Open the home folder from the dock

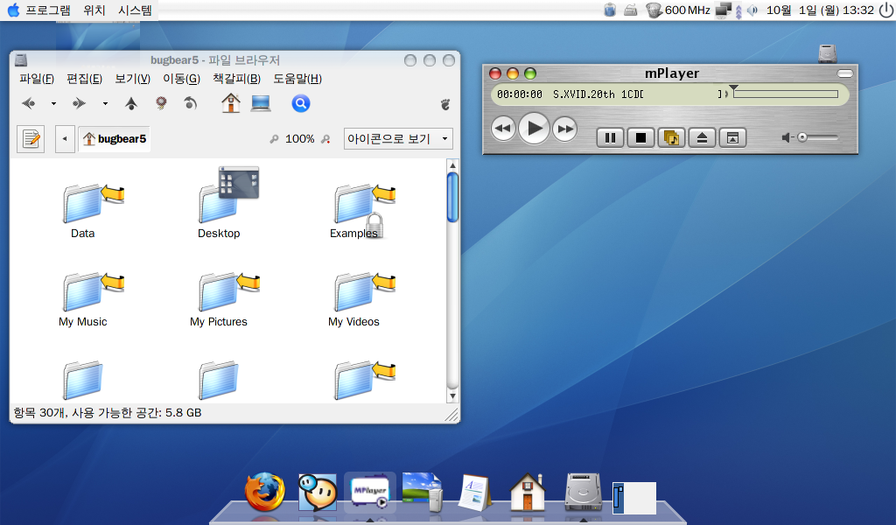pos(527,491)
